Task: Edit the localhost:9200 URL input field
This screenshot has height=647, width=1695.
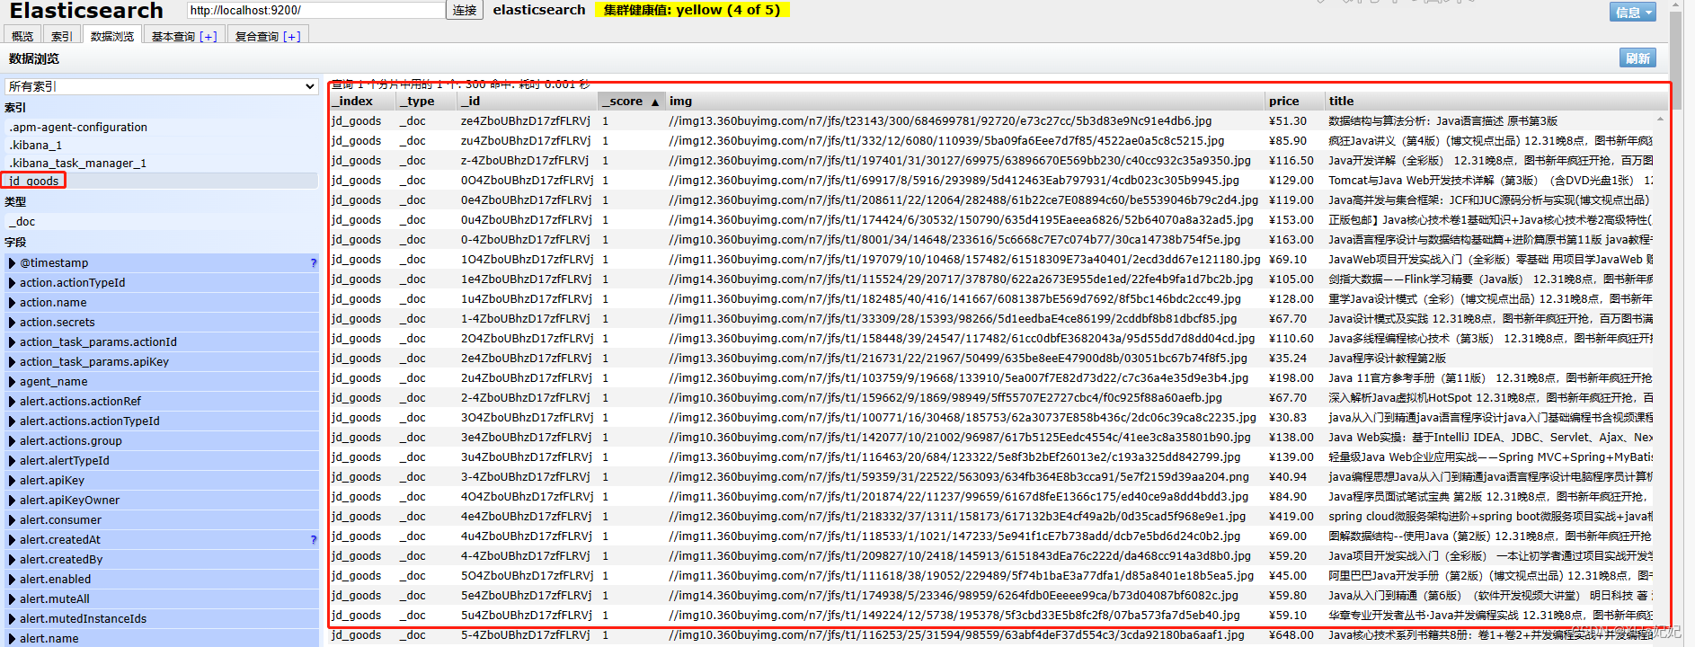Action: pos(315,10)
